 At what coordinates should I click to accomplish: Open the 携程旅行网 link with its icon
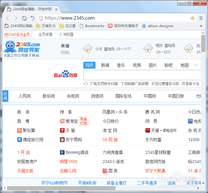pyautogui.click(x=30, y=140)
